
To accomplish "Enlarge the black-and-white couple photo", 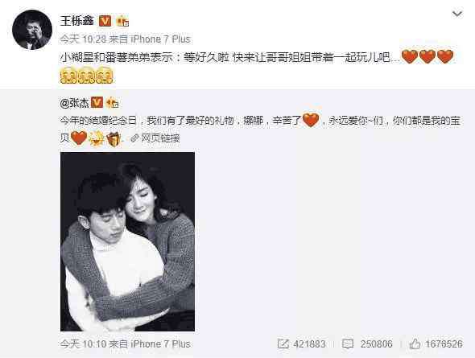I will (127, 241).
